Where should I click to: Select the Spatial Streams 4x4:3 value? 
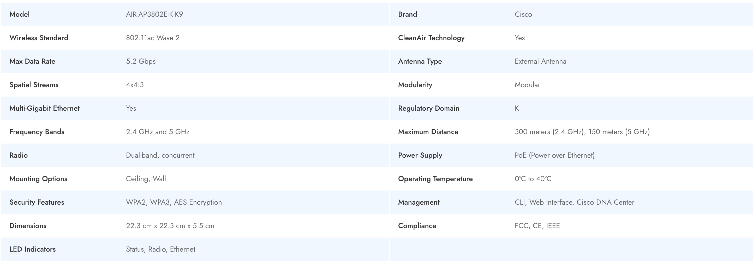point(135,85)
